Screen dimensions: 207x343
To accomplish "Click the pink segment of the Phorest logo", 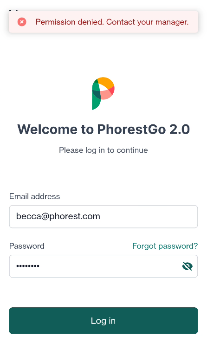I will (107, 95).
